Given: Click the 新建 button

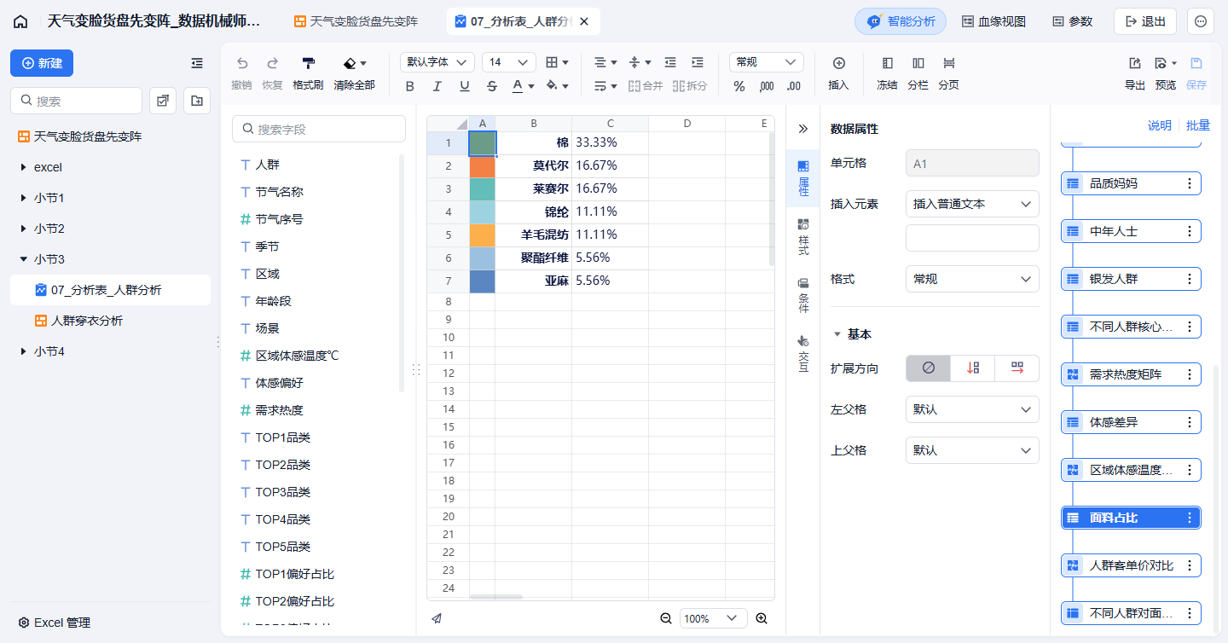Looking at the screenshot, I should coord(42,63).
